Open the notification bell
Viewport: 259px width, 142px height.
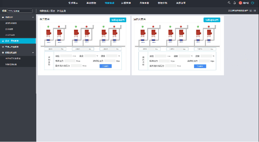coord(234,3)
